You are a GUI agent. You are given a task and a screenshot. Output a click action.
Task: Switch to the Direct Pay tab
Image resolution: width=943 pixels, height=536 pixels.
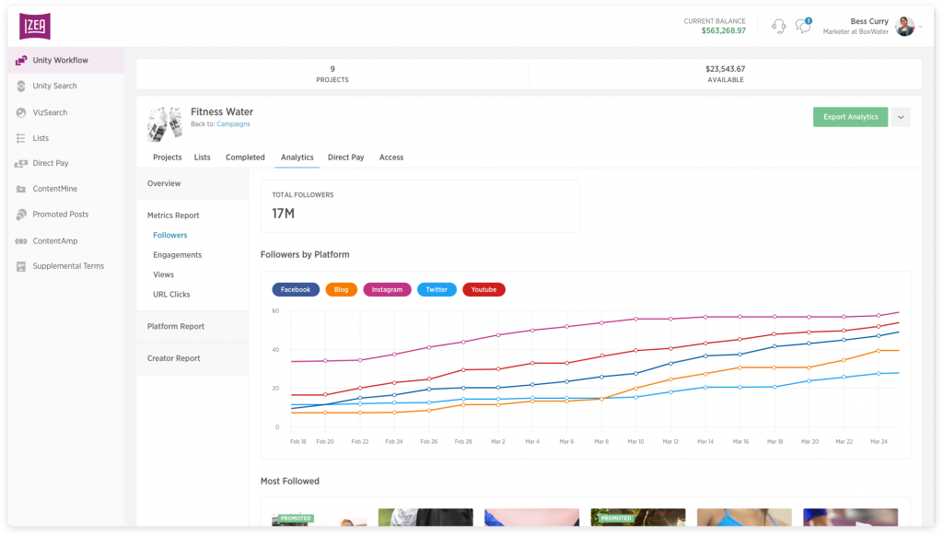pos(345,157)
